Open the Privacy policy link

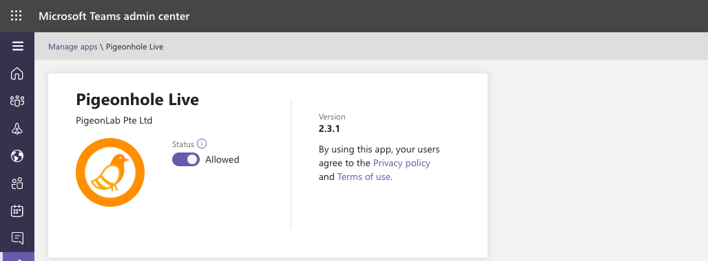(402, 163)
